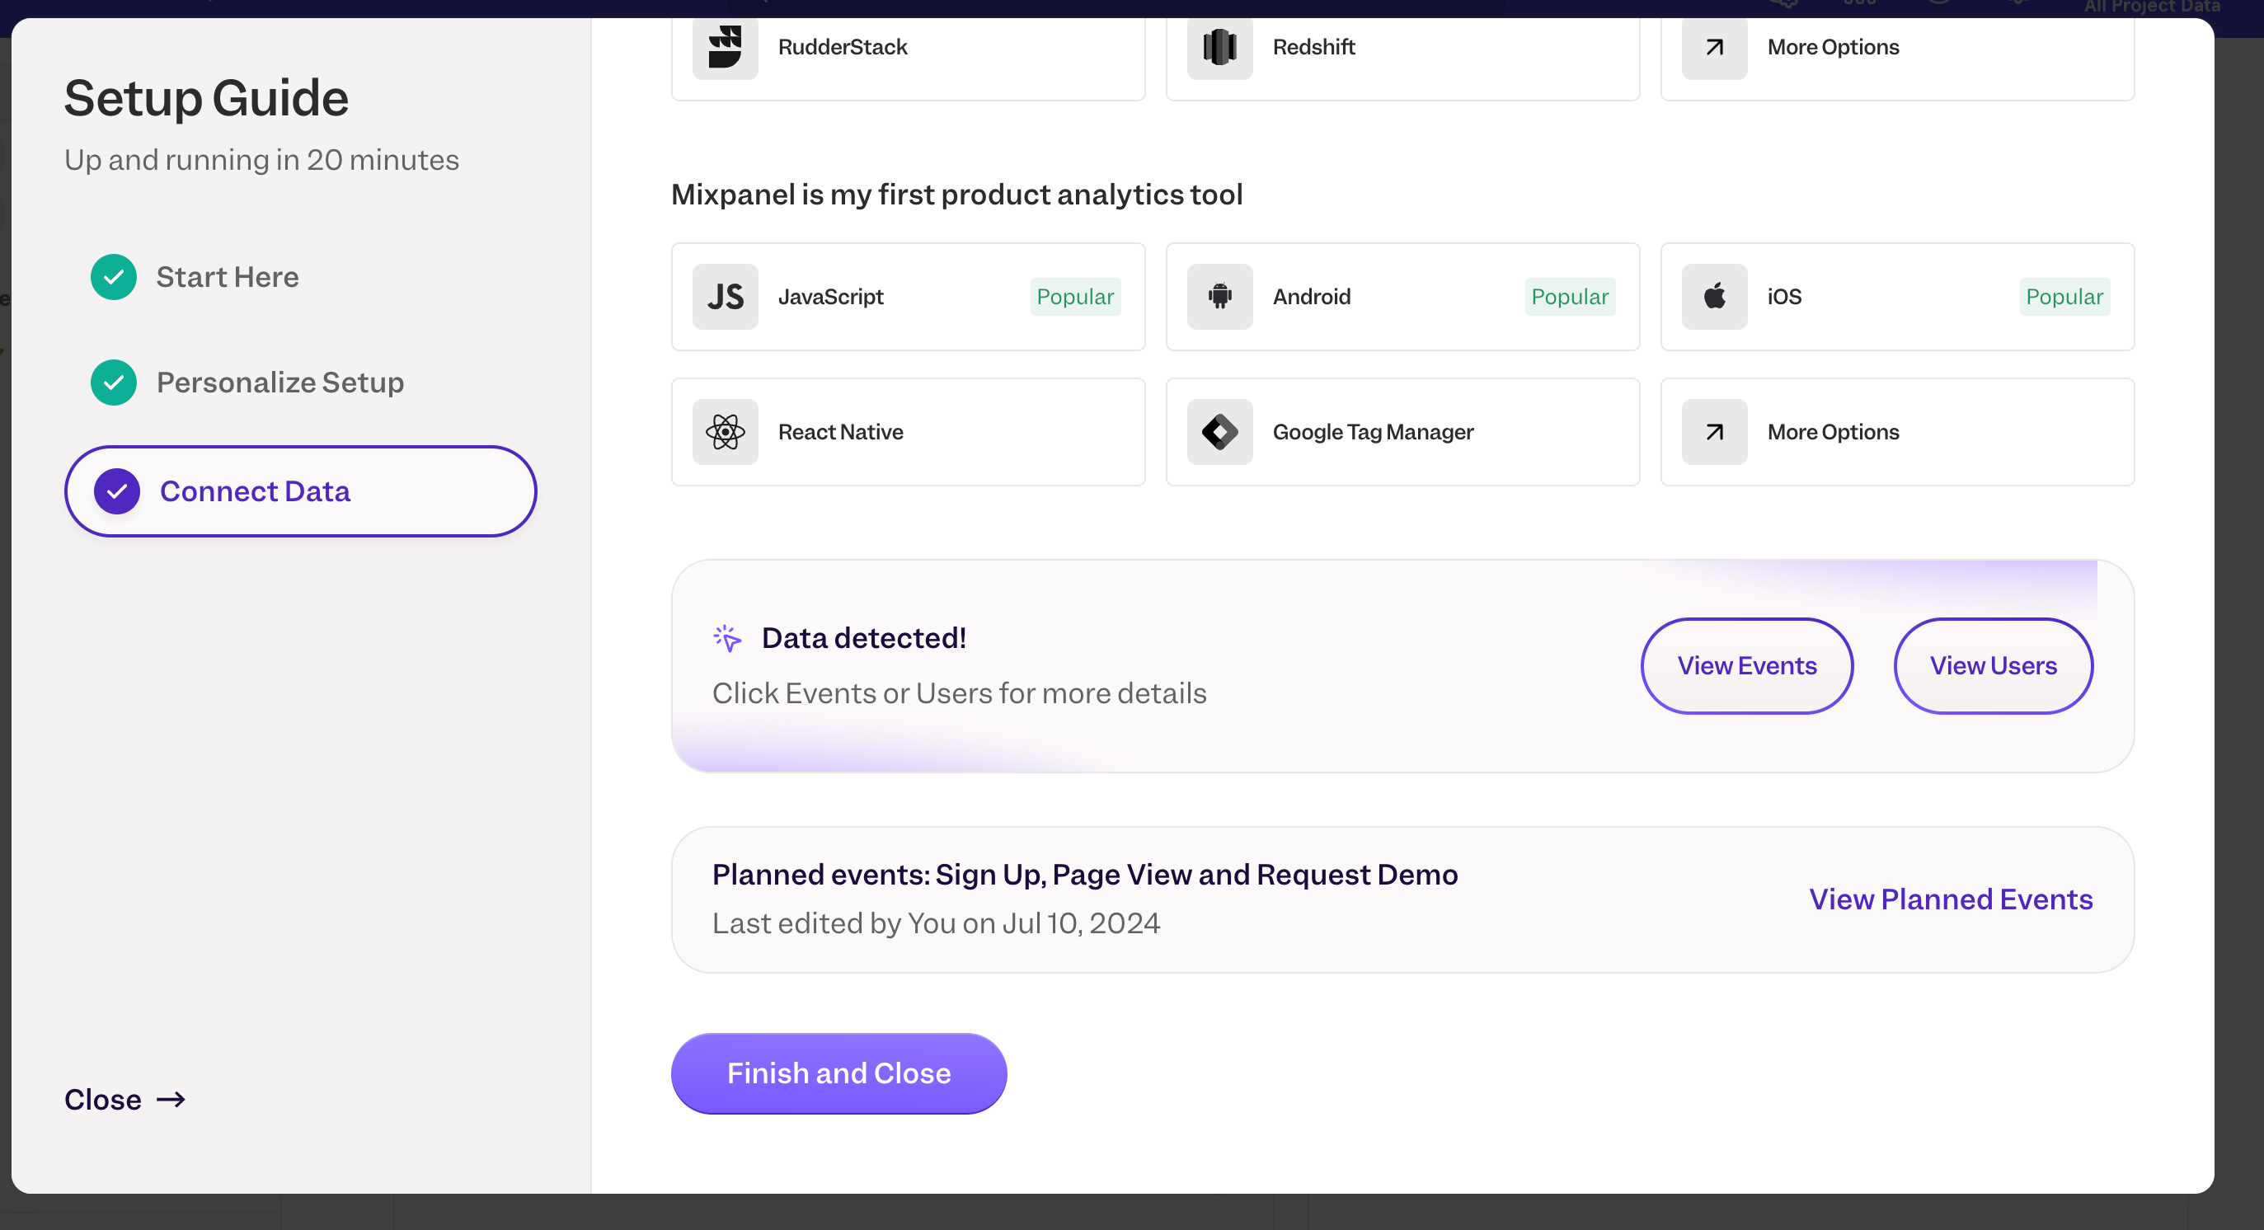Viewport: 2264px width, 1230px height.
Task: Click the JavaScript JS icon
Action: pyautogui.click(x=725, y=297)
